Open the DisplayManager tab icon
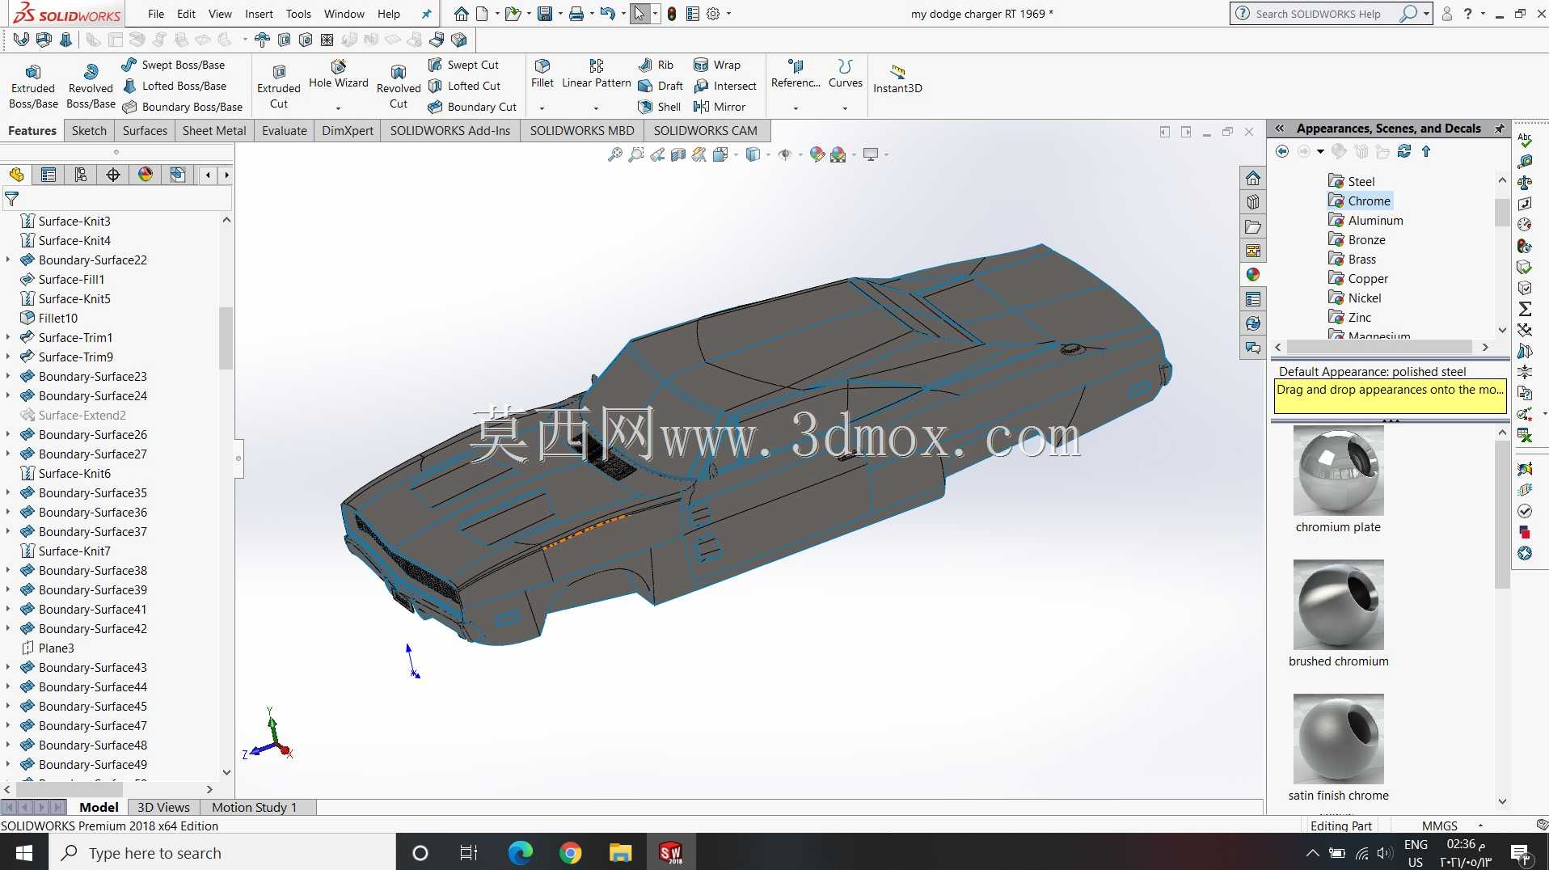 pyautogui.click(x=146, y=175)
